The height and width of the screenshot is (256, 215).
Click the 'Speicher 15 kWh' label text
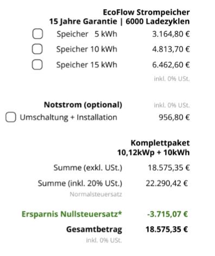87,65
